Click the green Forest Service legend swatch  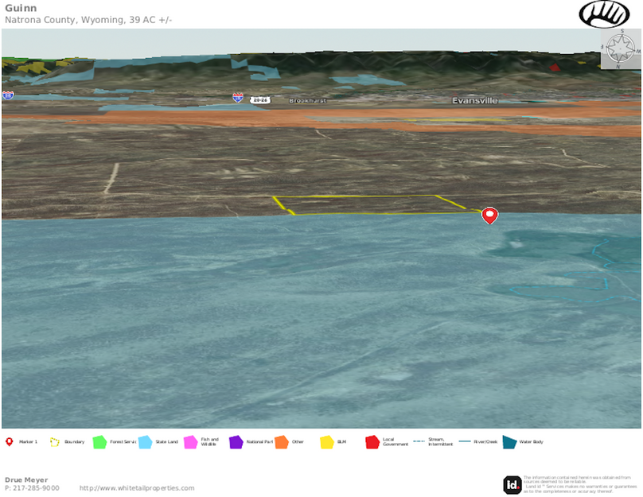(x=99, y=441)
